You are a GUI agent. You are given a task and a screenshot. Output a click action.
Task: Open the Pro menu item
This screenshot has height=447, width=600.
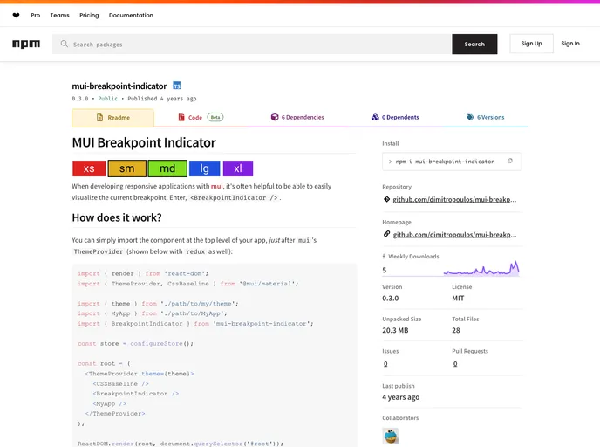pos(35,16)
